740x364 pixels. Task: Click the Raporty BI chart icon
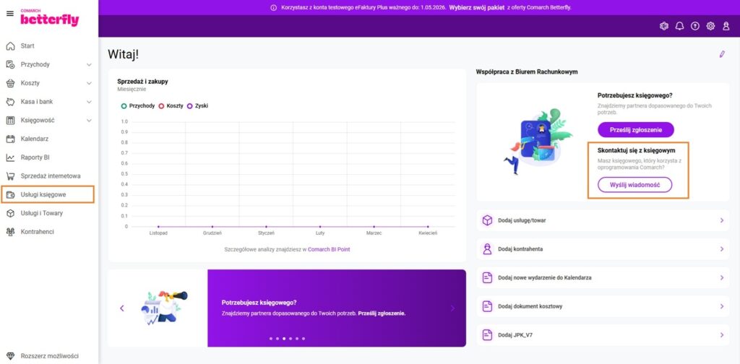coord(10,157)
